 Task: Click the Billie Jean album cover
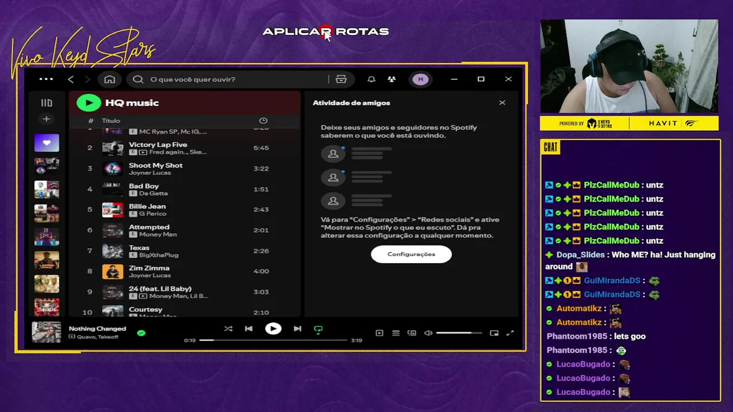(113, 210)
